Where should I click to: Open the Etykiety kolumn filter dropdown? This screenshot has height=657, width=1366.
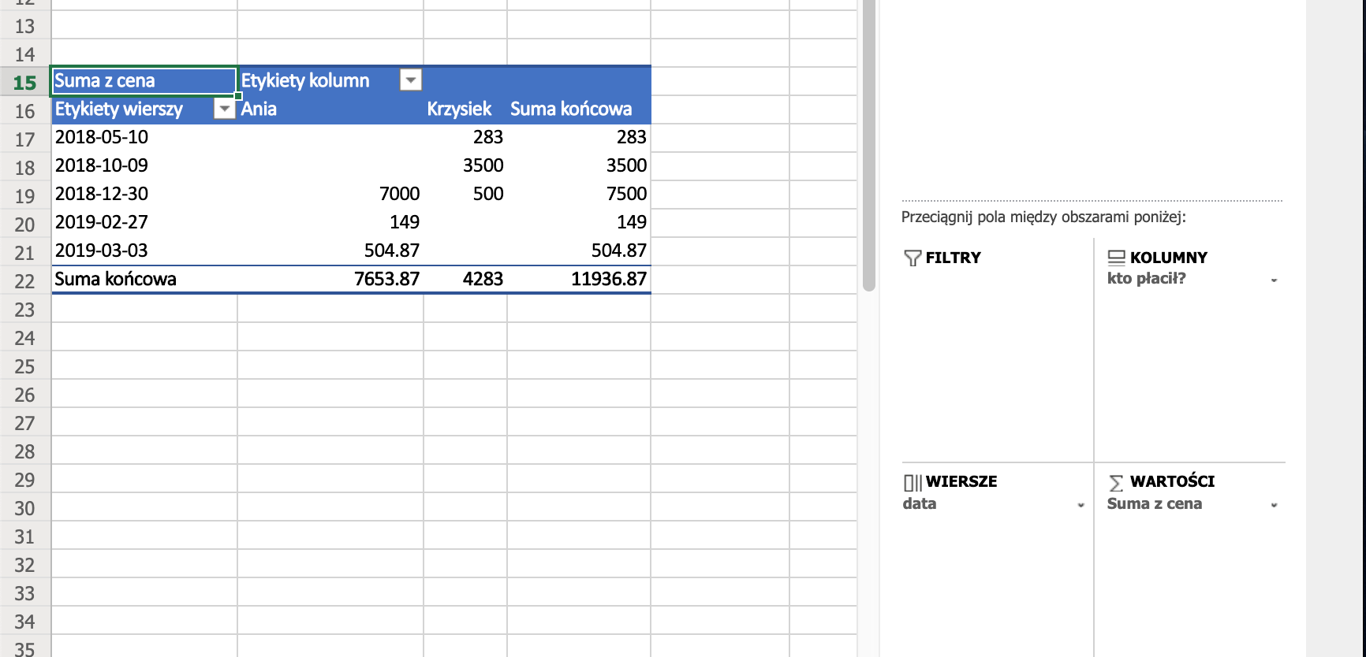click(411, 80)
